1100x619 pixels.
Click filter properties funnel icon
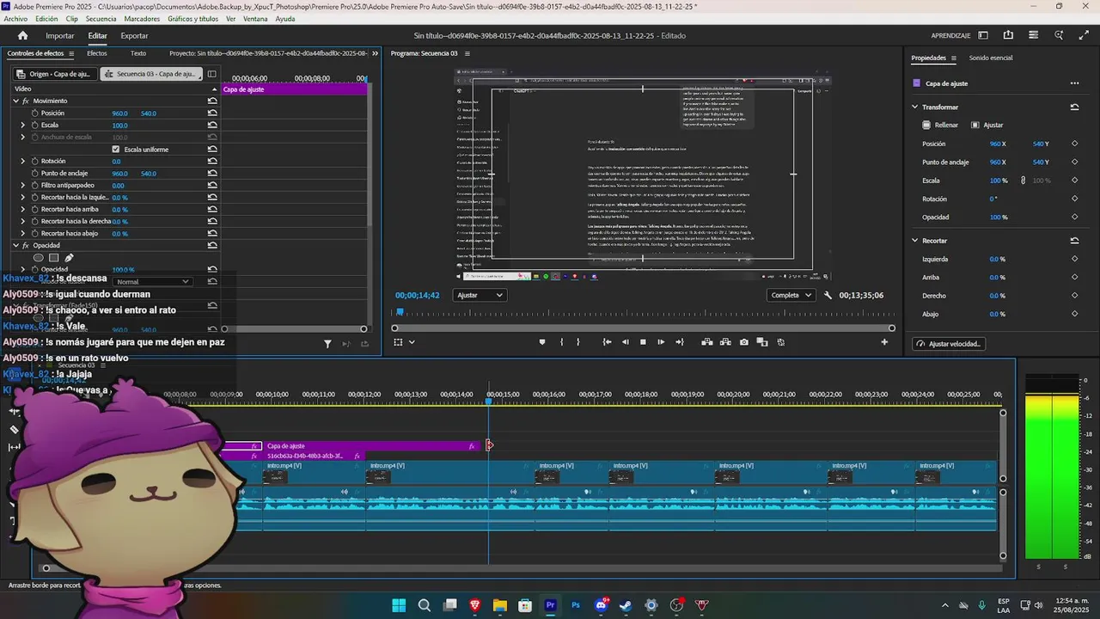tap(327, 344)
